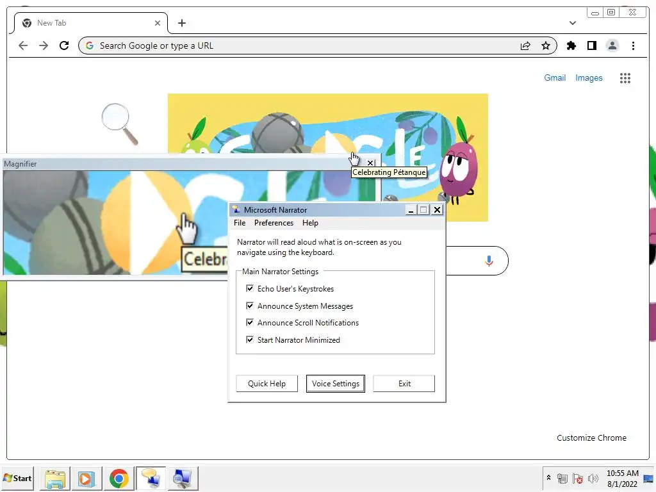Open the Images link
This screenshot has width=656, height=492.
(589, 78)
